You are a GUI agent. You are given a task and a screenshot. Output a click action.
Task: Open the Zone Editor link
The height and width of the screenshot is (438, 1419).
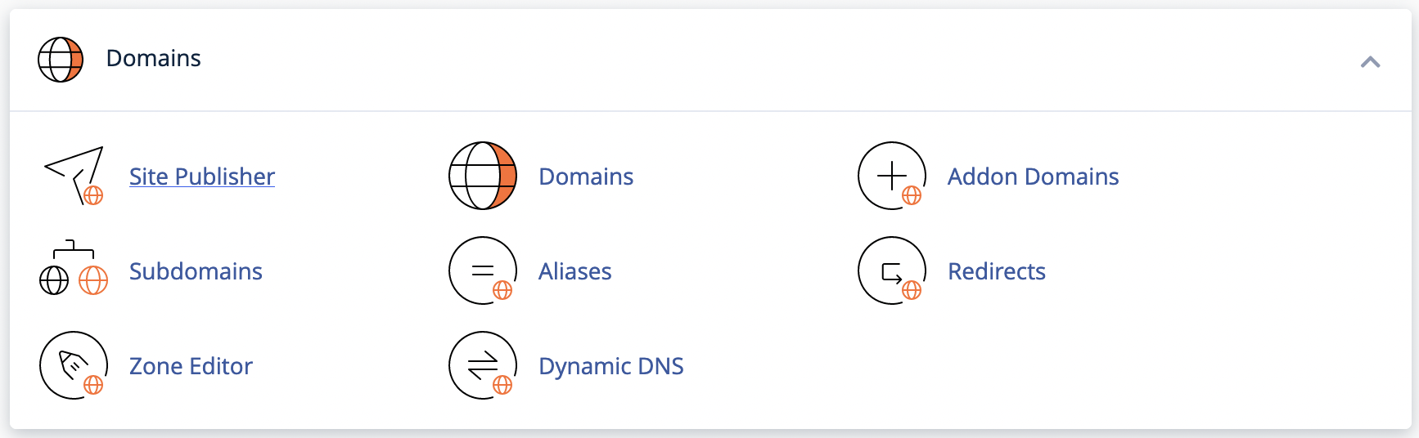point(191,366)
